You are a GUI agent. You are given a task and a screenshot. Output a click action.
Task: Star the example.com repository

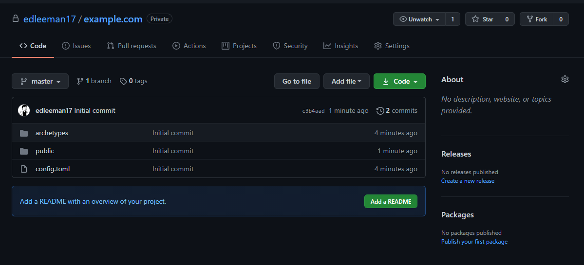coord(482,19)
